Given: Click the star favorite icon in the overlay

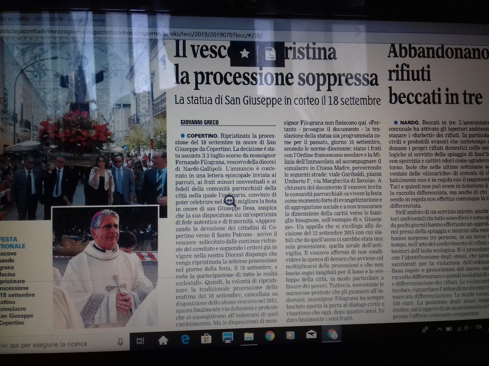Looking at the screenshot, I should click(x=245, y=54).
